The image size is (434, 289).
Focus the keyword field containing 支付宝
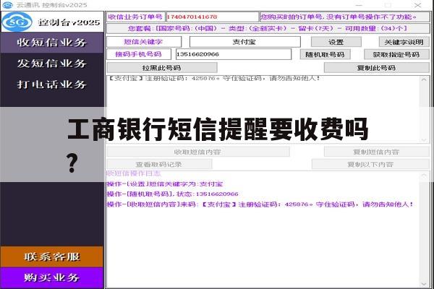[x=245, y=42]
